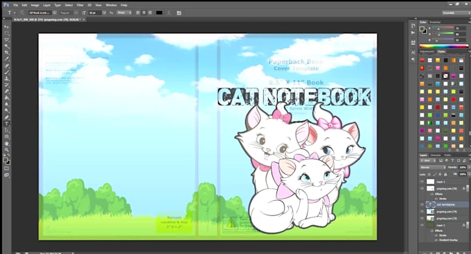Image resolution: width=471 pixels, height=254 pixels.
Task: Open Character and Paragraph panels toggle
Action: coord(179,13)
